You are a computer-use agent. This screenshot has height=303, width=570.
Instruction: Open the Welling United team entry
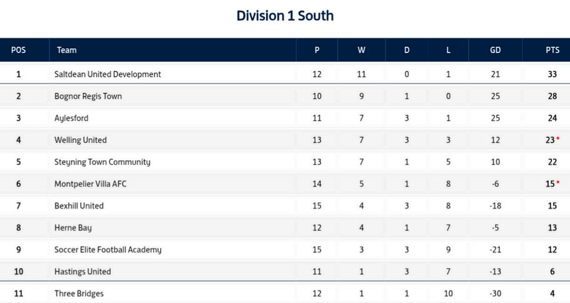(x=81, y=140)
